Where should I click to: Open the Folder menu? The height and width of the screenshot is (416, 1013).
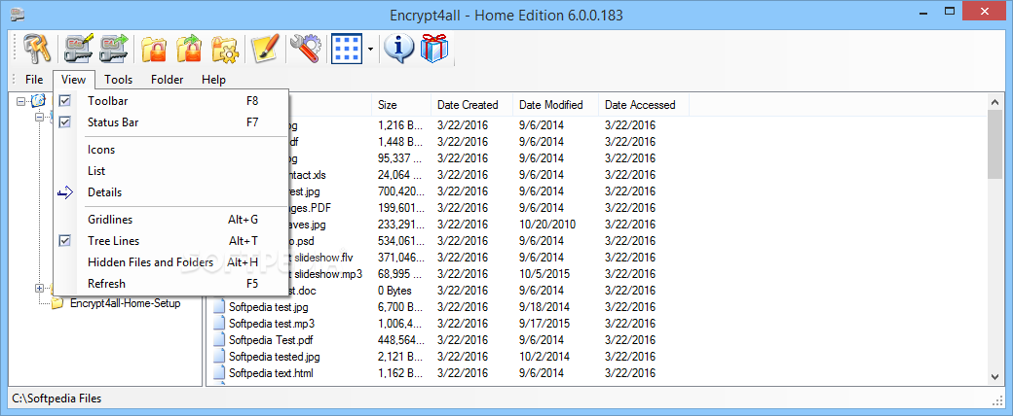pos(168,80)
